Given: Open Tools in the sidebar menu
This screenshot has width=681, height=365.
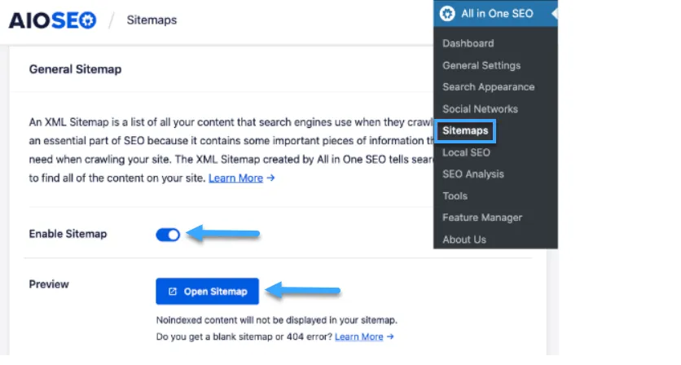Looking at the screenshot, I should pyautogui.click(x=455, y=196).
